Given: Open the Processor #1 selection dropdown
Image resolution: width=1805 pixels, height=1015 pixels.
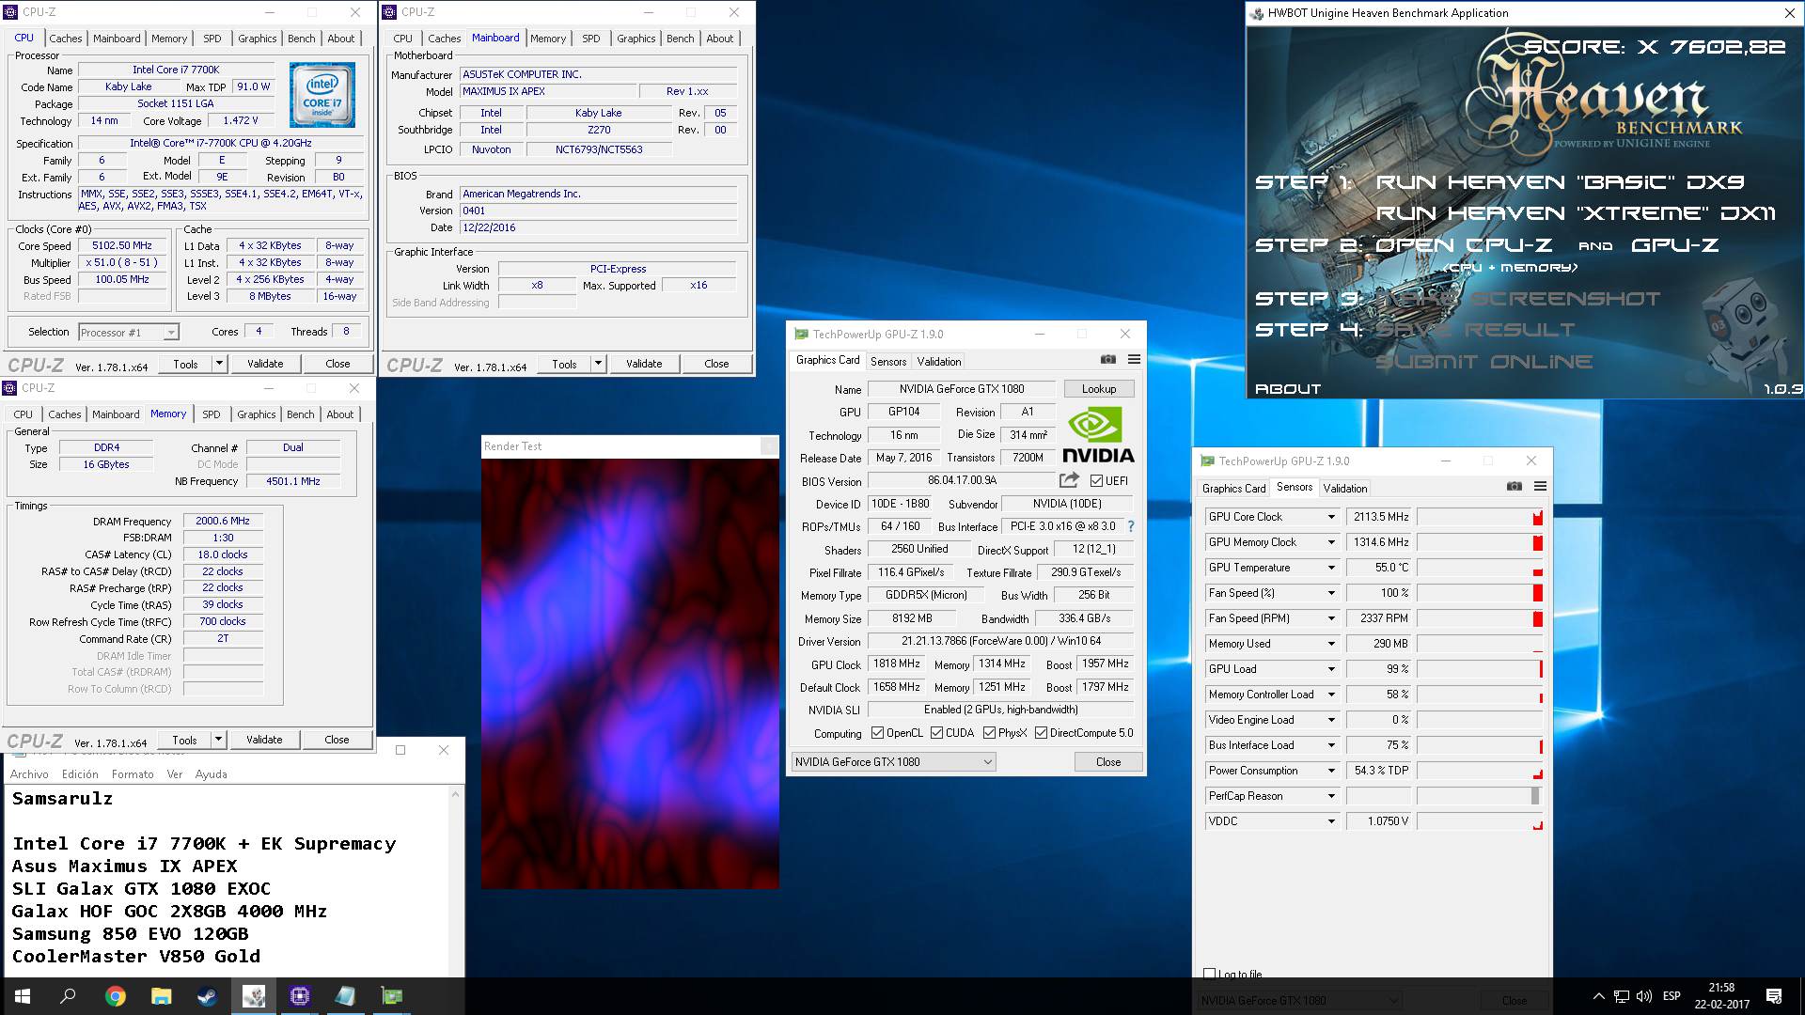Looking at the screenshot, I should [x=129, y=332].
